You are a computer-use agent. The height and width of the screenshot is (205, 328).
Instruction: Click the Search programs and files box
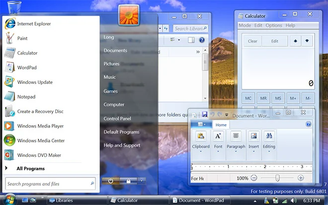pyautogui.click(x=47, y=184)
